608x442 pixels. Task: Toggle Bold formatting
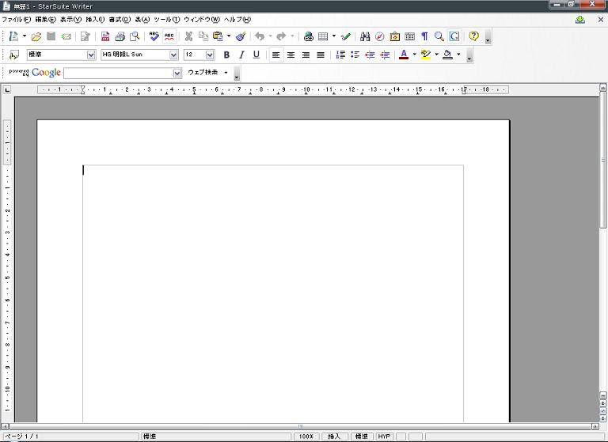226,55
